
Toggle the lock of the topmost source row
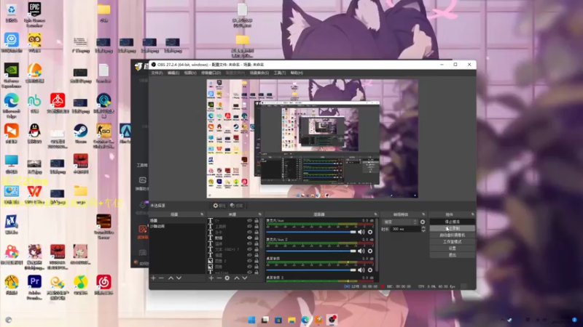(x=257, y=221)
